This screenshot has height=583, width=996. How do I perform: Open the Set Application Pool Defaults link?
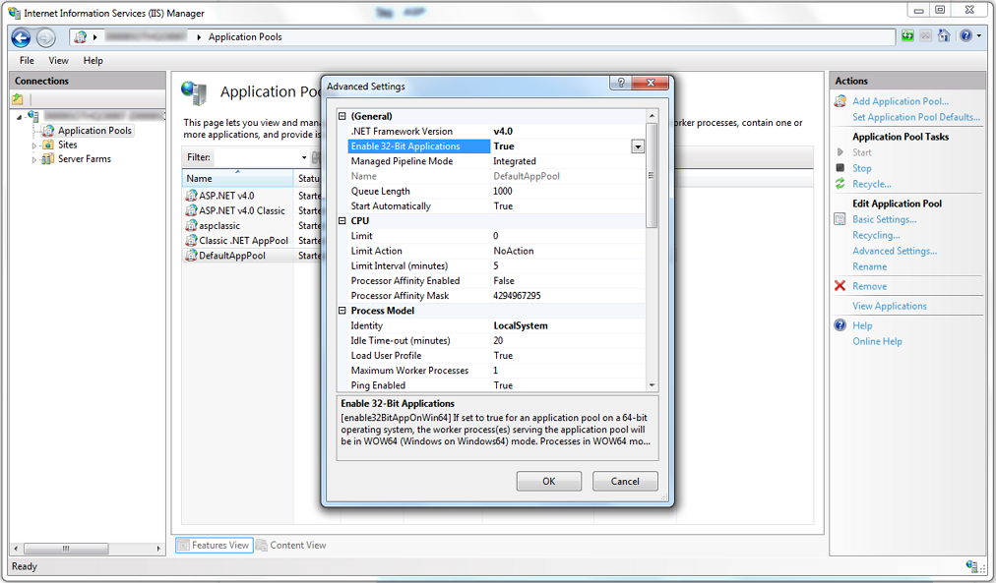click(916, 117)
